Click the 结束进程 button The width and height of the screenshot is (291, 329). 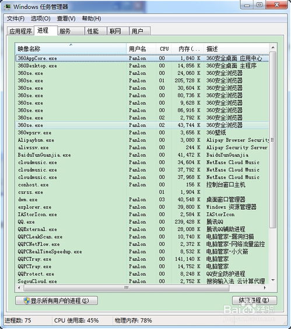click(x=254, y=300)
